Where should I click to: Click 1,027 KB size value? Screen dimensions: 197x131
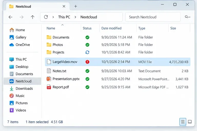pyautogui.click(x=182, y=87)
